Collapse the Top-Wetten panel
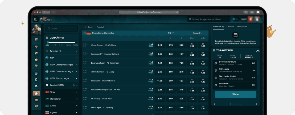This screenshot has width=295, height=115. click(x=258, y=51)
